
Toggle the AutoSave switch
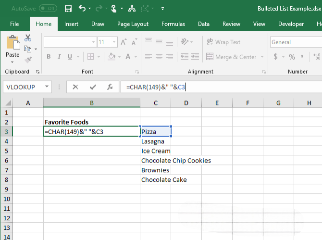[x=48, y=9]
